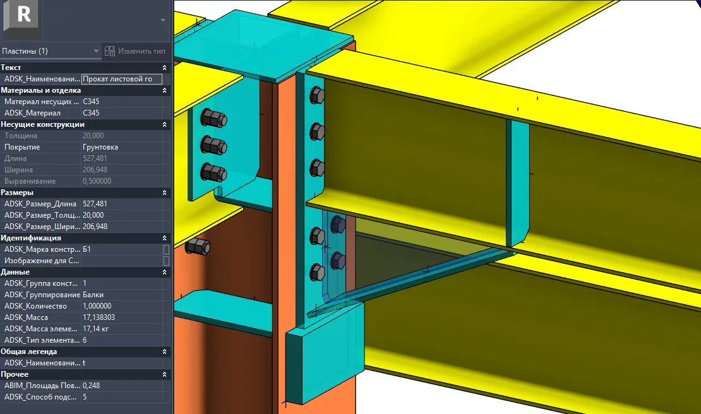Image resolution: width=701 pixels, height=414 pixels.
Task: Collapse the Текст section chevron
Action: 164,68
